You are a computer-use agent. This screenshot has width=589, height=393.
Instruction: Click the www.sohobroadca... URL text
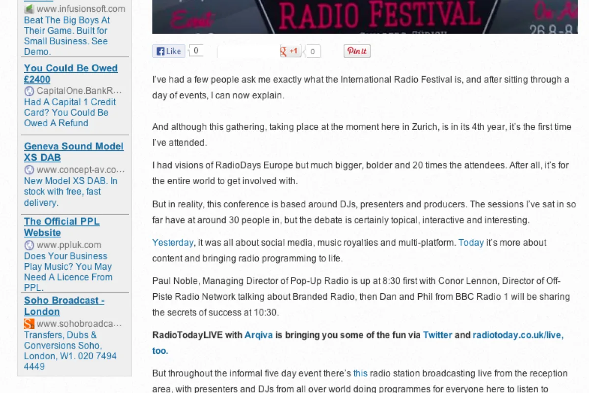[x=79, y=324]
